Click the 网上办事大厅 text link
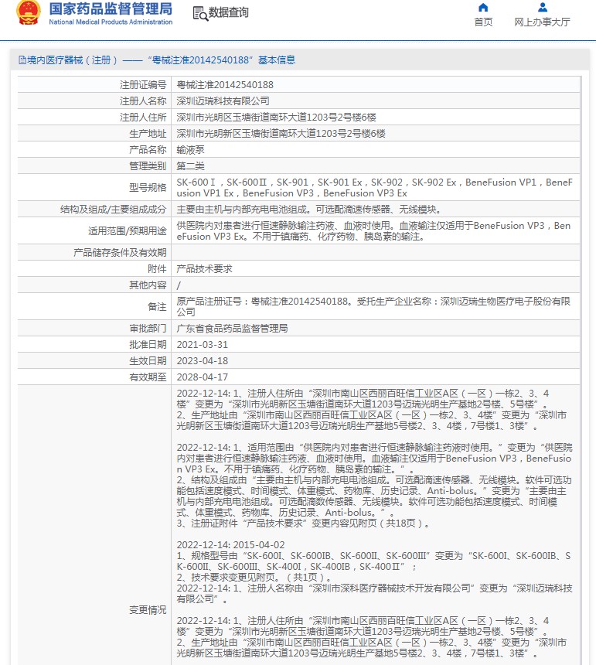The height and width of the screenshot is (665, 596). point(542,22)
